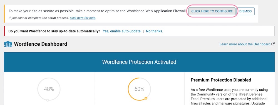Decline auto-update with 'No thanks.'
Screen dimensions: 278x105
(154, 31)
